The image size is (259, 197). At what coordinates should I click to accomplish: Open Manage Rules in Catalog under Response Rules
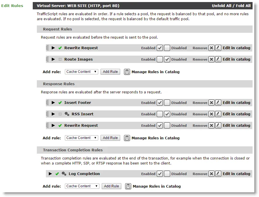click(x=156, y=138)
